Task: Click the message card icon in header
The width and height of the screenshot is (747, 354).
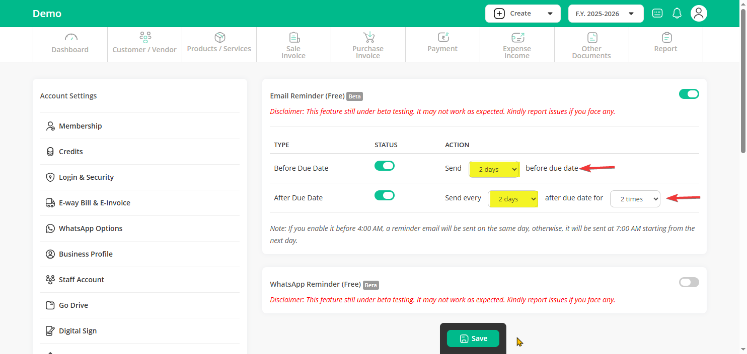Action: (x=657, y=14)
